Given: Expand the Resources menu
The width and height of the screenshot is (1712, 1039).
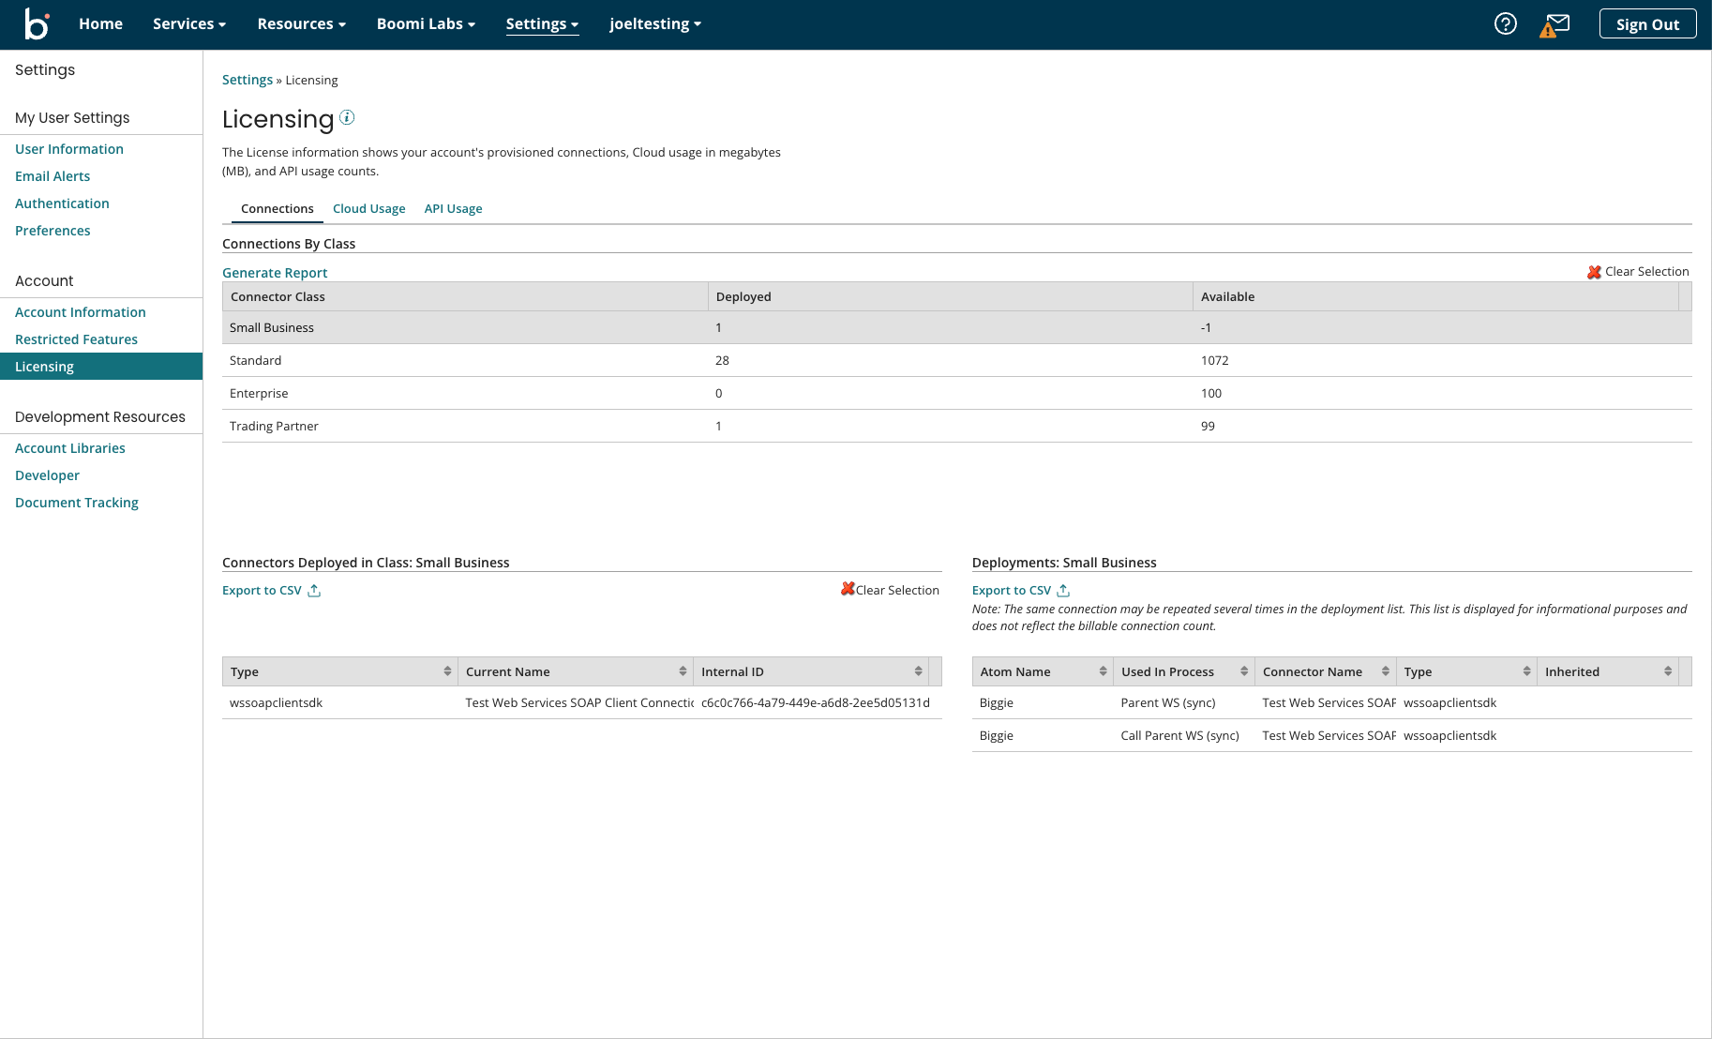Looking at the screenshot, I should (x=302, y=23).
